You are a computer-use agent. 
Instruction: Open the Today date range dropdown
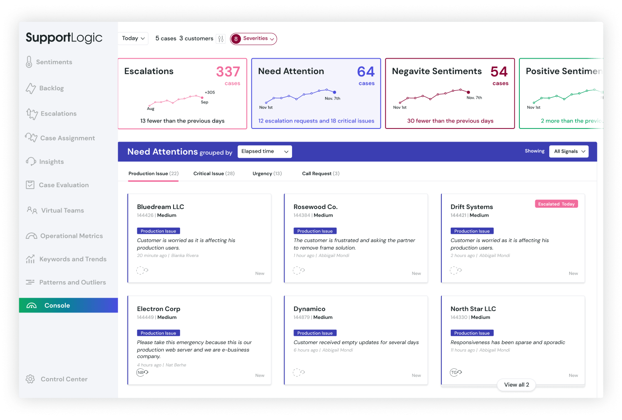coord(133,38)
